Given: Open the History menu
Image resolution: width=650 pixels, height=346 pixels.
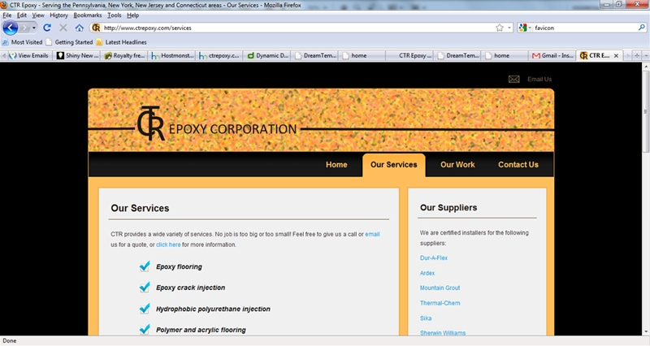Looking at the screenshot, I should point(58,15).
